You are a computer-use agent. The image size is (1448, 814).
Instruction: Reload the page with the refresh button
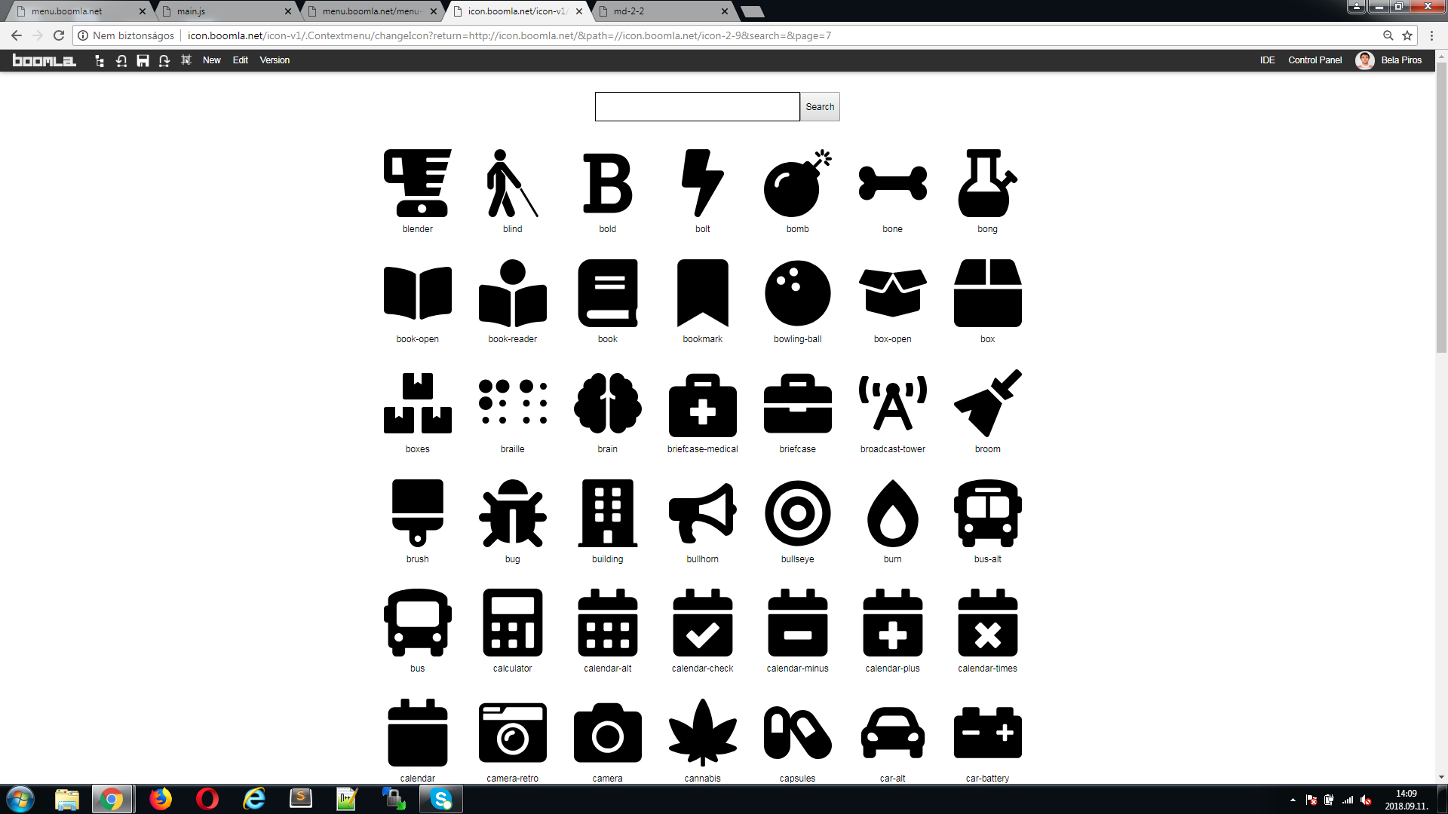59,35
